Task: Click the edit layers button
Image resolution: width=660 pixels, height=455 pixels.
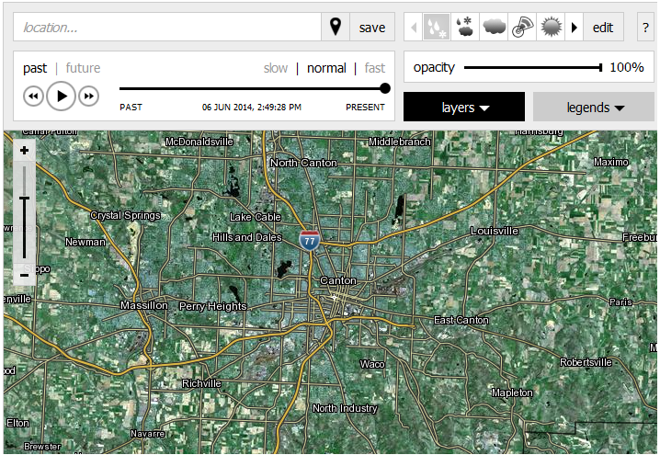Action: point(603,28)
